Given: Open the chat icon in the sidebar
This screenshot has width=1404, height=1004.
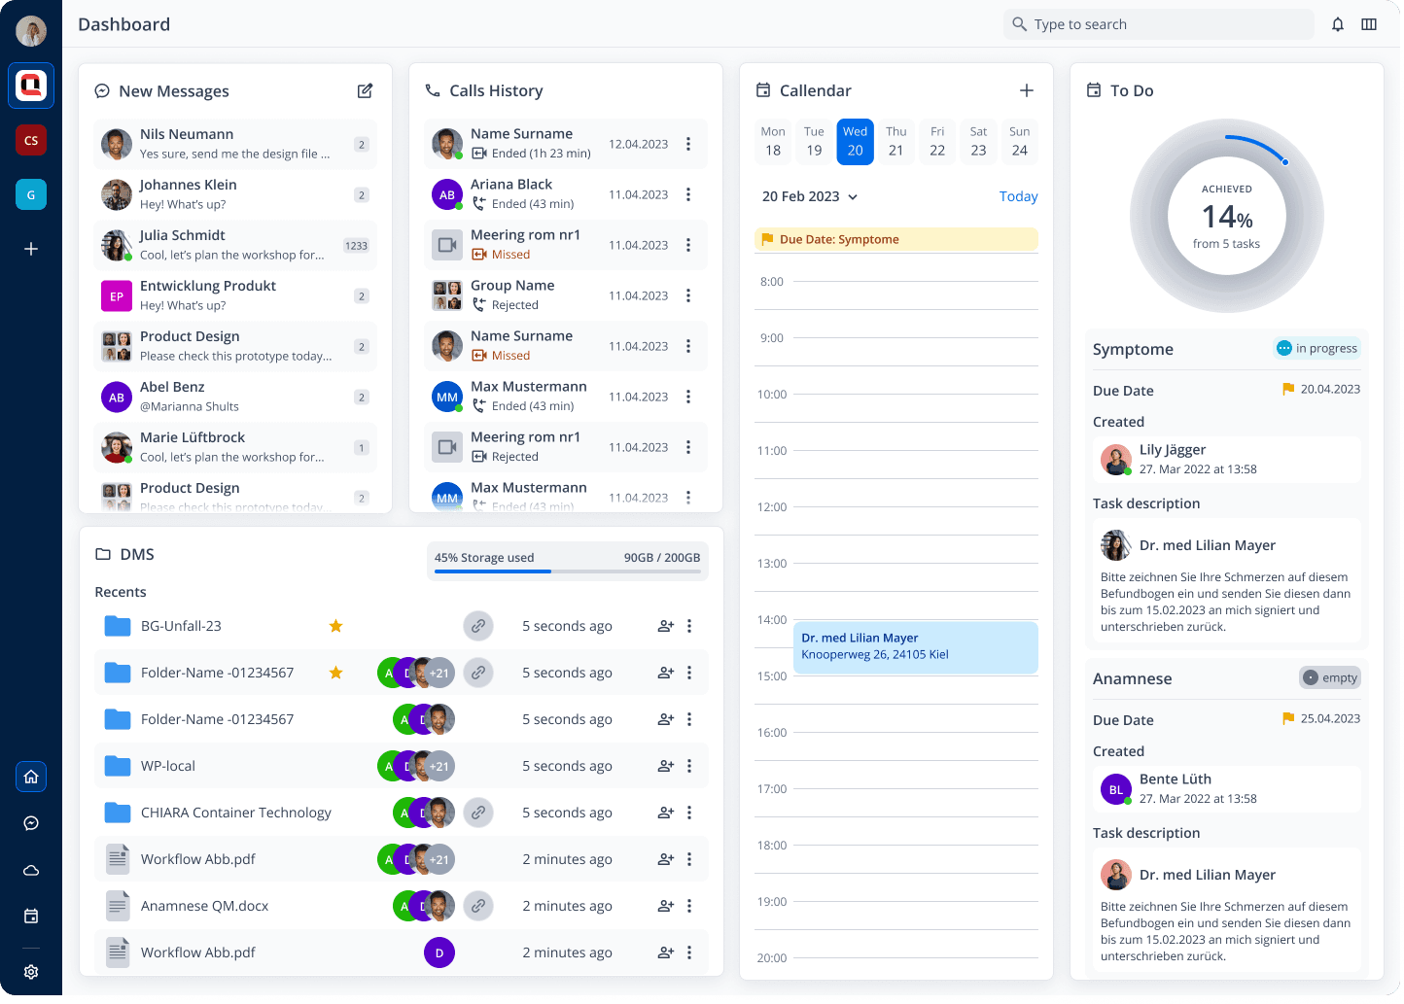Looking at the screenshot, I should coord(31,823).
